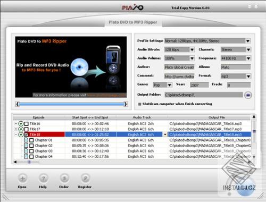
Task: Click the preview slider start bracket
Action: tap(17, 104)
